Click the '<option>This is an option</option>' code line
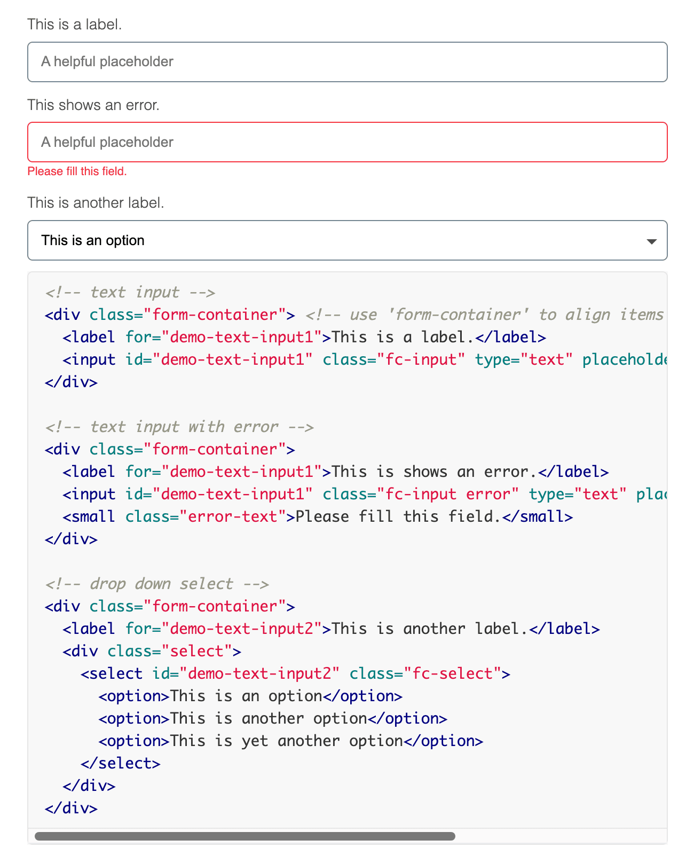 250,696
